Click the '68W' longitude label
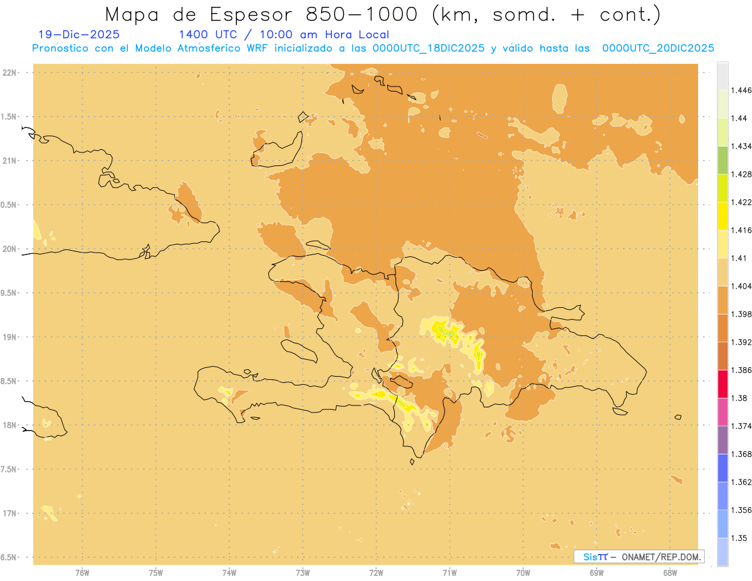Viewport: 752px width, 581px height. click(x=670, y=573)
